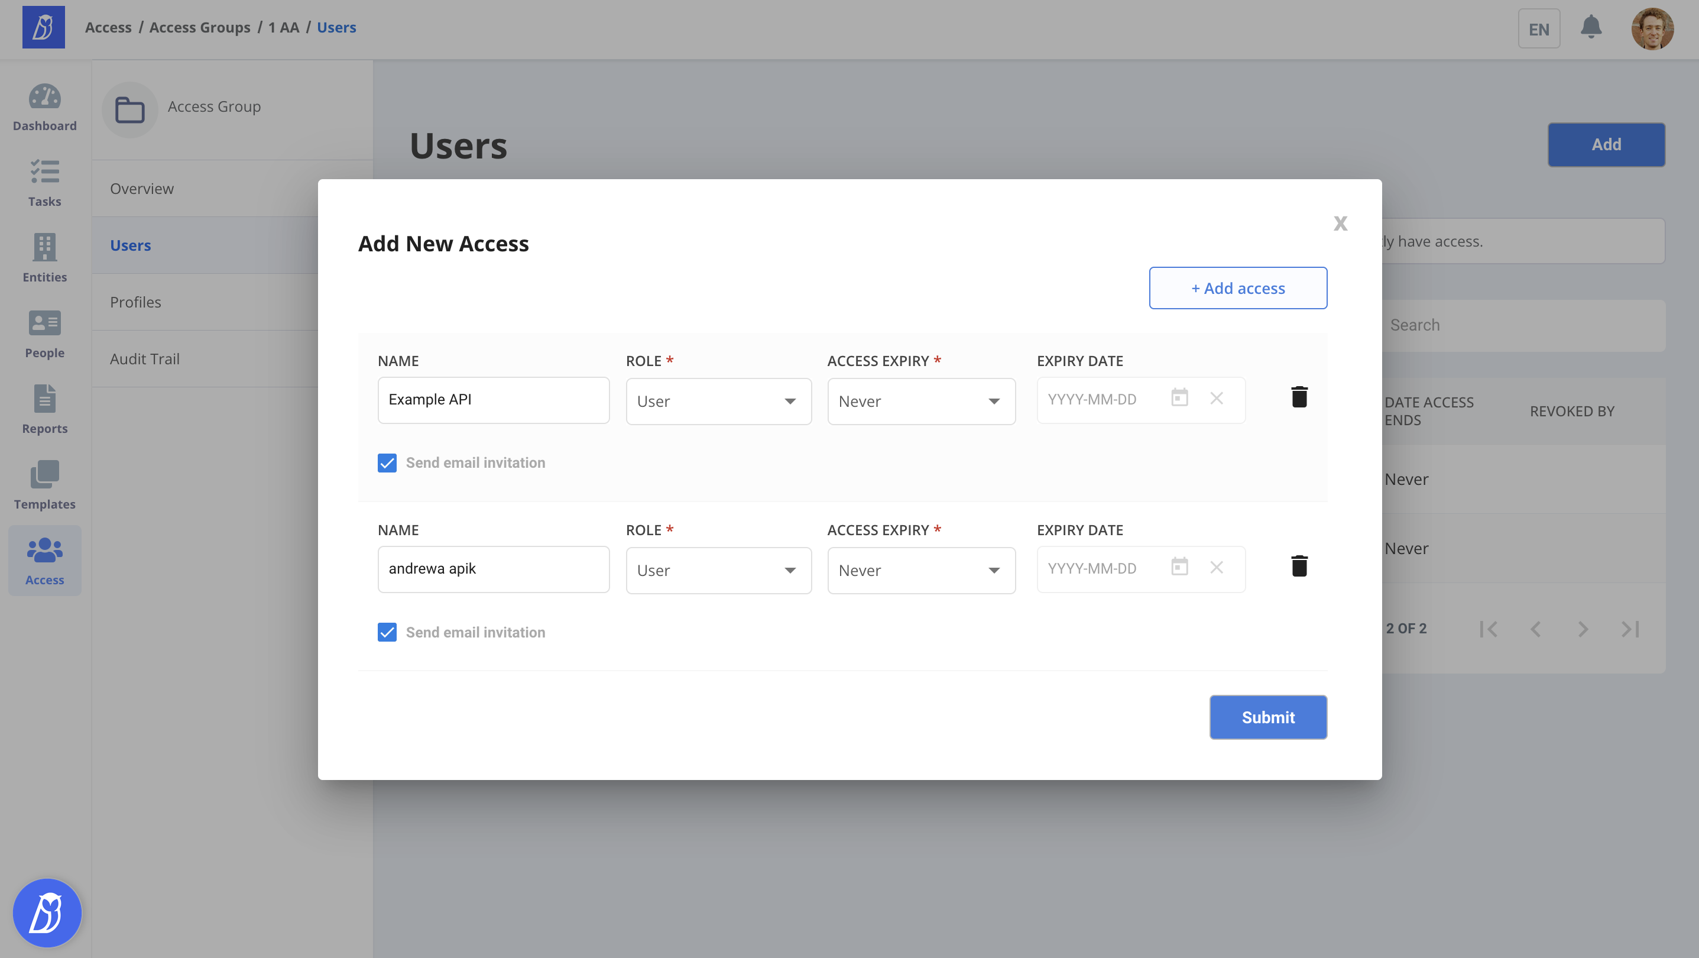This screenshot has height=958, width=1699.
Task: Click the Submit button
Action: tap(1267, 717)
